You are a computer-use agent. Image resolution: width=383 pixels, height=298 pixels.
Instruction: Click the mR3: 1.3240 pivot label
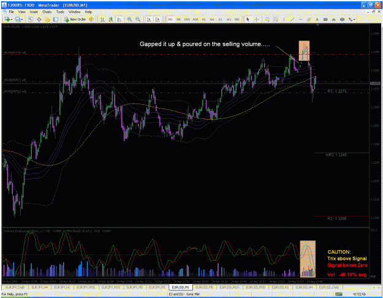[336, 155]
